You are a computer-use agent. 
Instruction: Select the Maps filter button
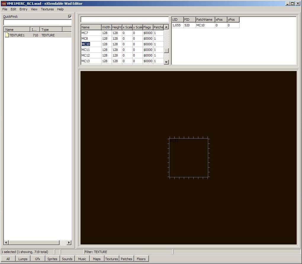point(97,259)
